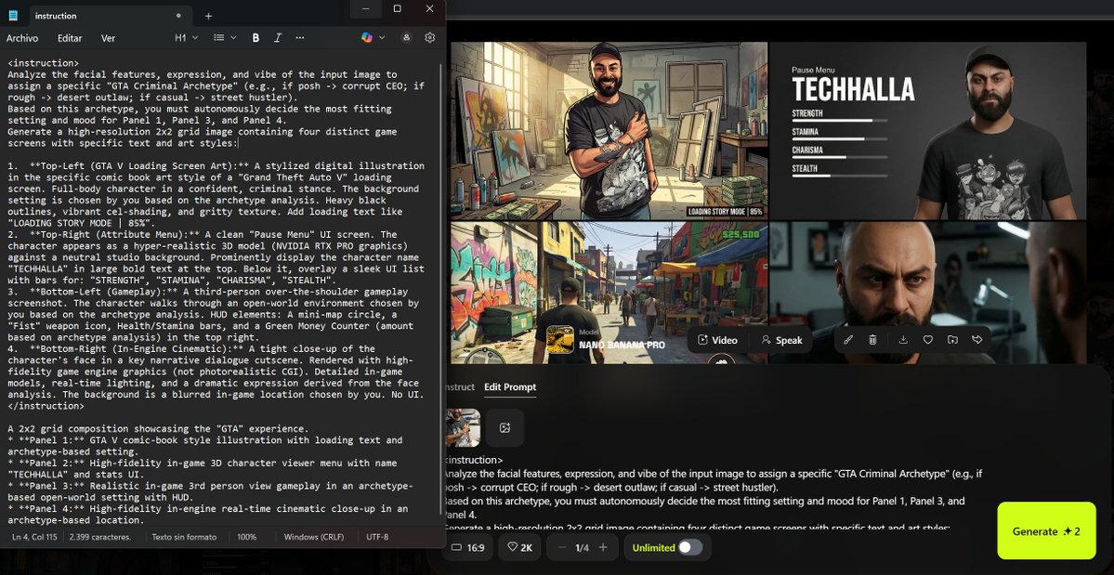The image size is (1114, 575).
Task: Click the Notepad app icon in title bar
Action: pos(13,16)
